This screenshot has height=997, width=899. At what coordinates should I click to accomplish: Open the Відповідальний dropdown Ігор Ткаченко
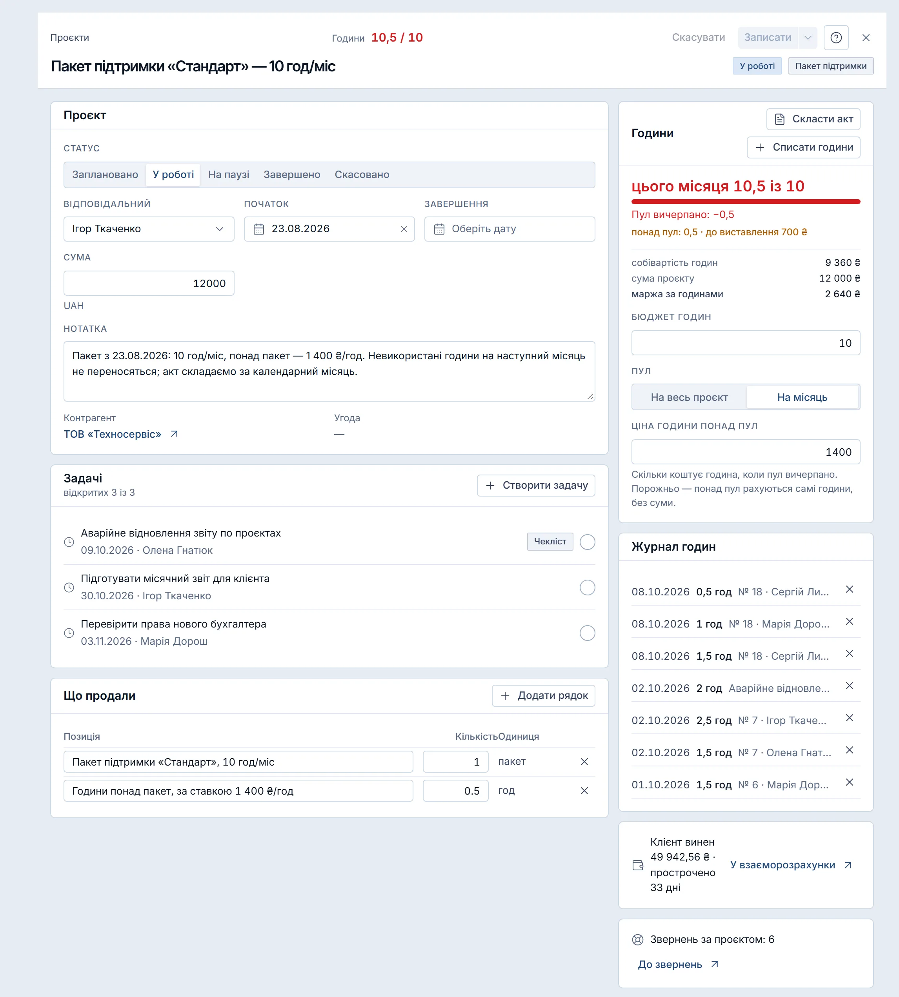149,229
